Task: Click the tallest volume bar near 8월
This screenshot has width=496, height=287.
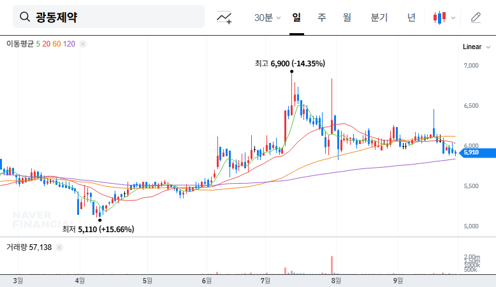Action: pos(332,265)
